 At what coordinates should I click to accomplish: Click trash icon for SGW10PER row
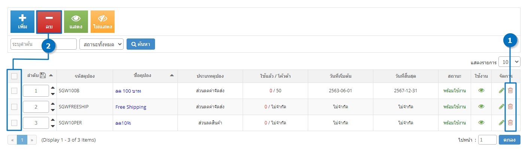click(x=510, y=123)
